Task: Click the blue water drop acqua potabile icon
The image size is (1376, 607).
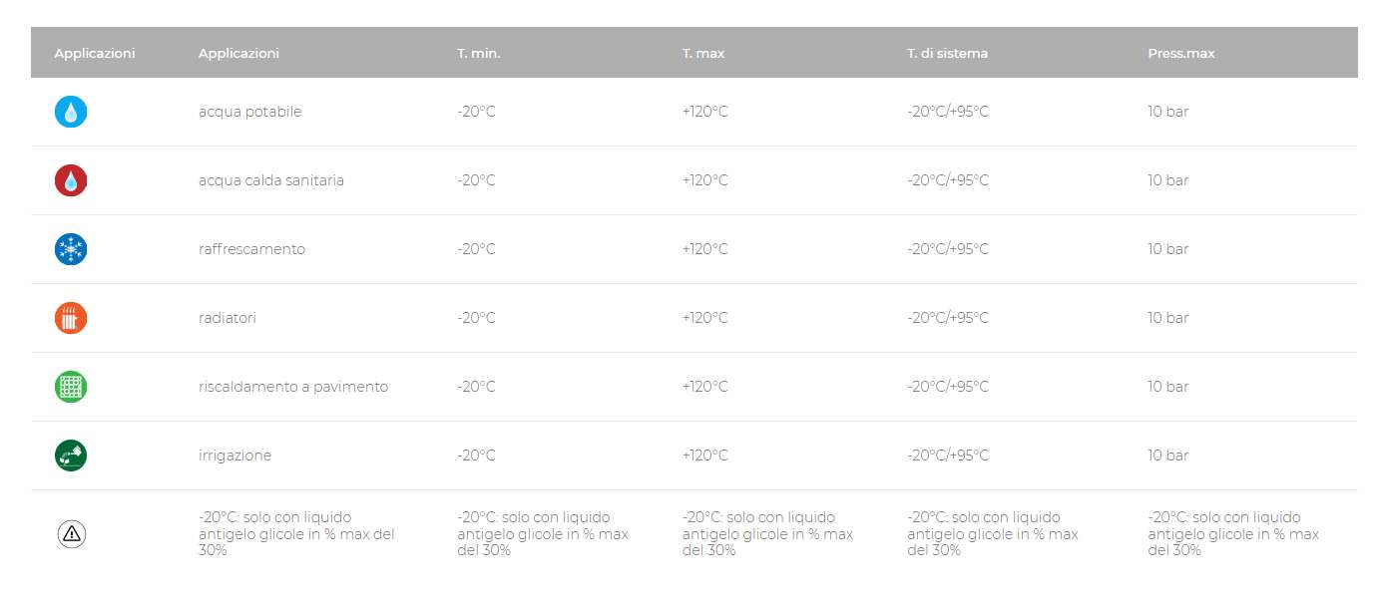Action: pyautogui.click(x=71, y=112)
